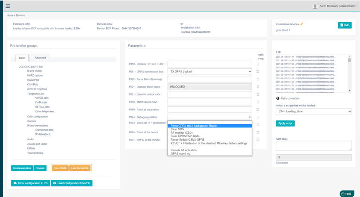Image resolution: width=360 pixels, height=197 pixels.
Task: Collapse the P094 Debugging utilities dropdown
Action: [x=209, y=117]
